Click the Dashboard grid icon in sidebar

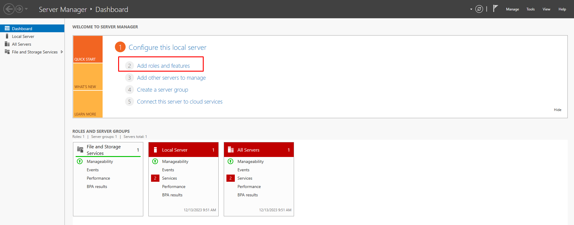(x=7, y=28)
